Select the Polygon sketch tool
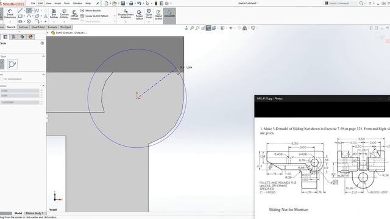The width and height of the screenshot is (390, 219). tap(29, 22)
